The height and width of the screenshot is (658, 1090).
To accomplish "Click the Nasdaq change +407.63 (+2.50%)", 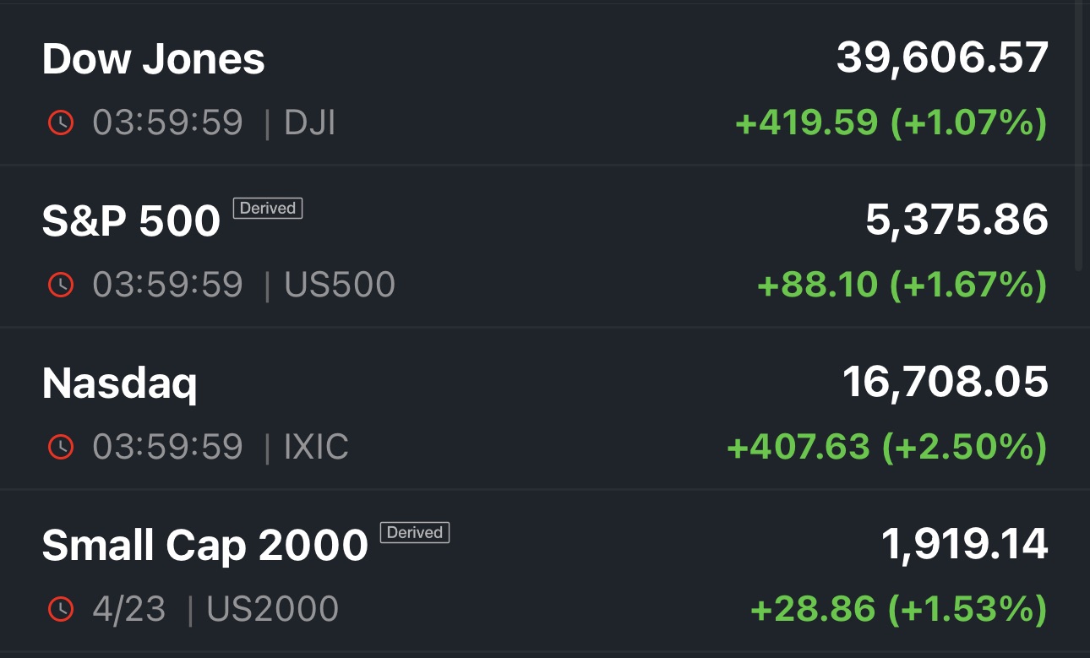I will (x=886, y=447).
